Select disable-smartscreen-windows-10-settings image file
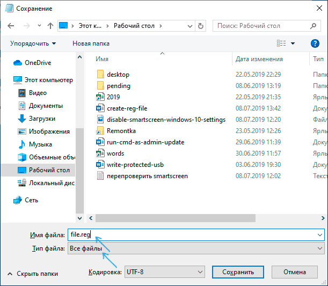 (x=161, y=120)
